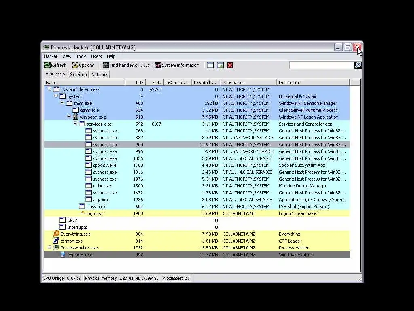Click the spoolsv.exe window icon
414x311 pixels.
point(89,165)
